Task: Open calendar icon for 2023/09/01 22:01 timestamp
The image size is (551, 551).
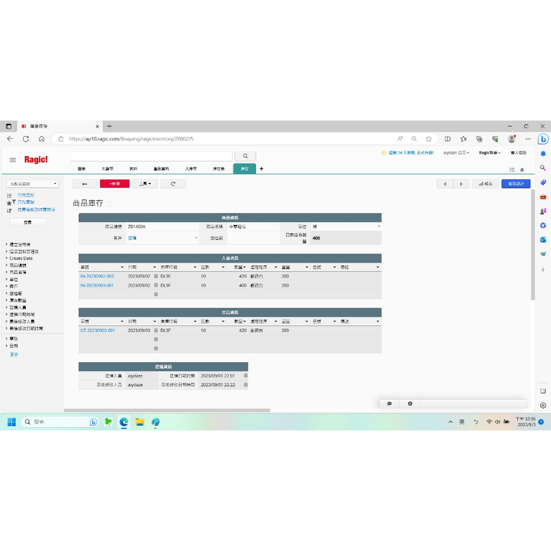Action: 245,376
